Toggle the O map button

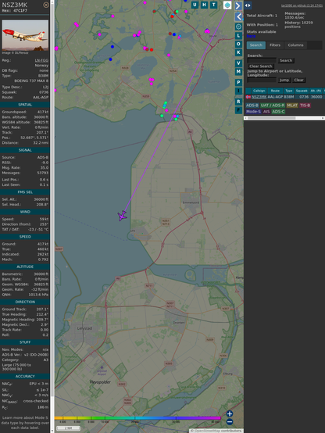pyautogui.click(x=238, y=45)
